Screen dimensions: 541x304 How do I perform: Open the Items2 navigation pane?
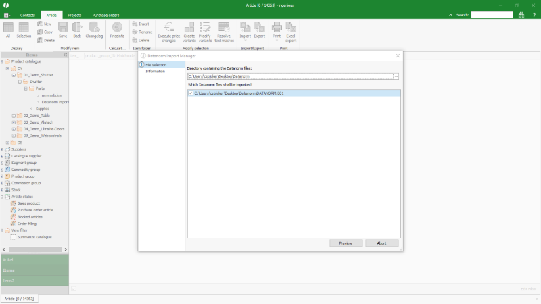[x=34, y=280]
